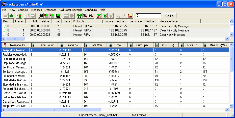Screen dimensions: 235x118
Task: Click the grayed clear filter funnel icon
Action: point(111,16)
